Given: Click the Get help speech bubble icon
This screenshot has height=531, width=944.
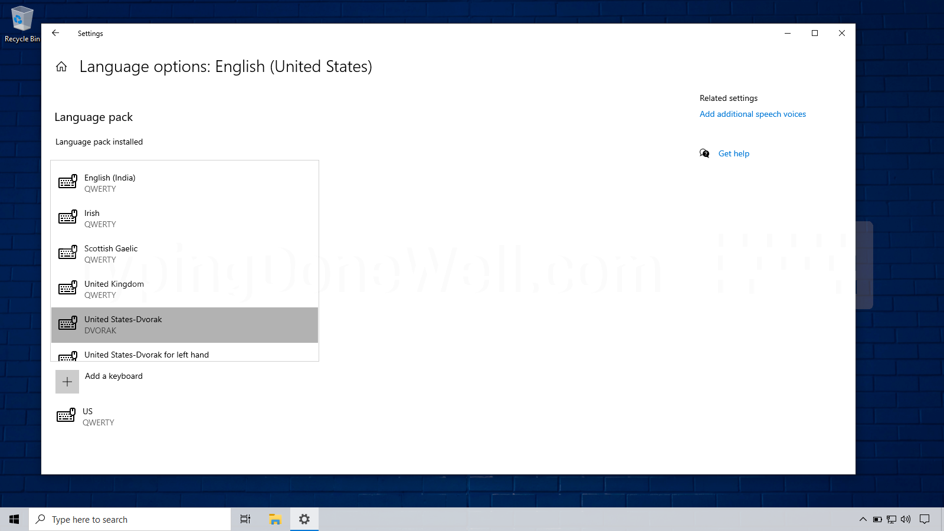Looking at the screenshot, I should pos(705,153).
